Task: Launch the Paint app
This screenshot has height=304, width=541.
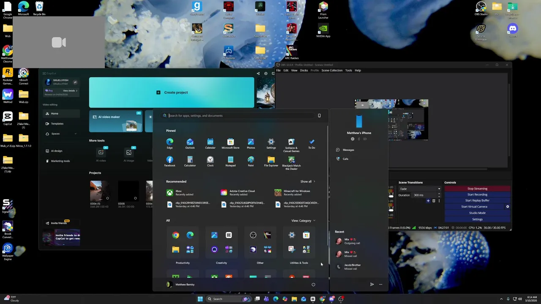Action: pyautogui.click(x=251, y=161)
